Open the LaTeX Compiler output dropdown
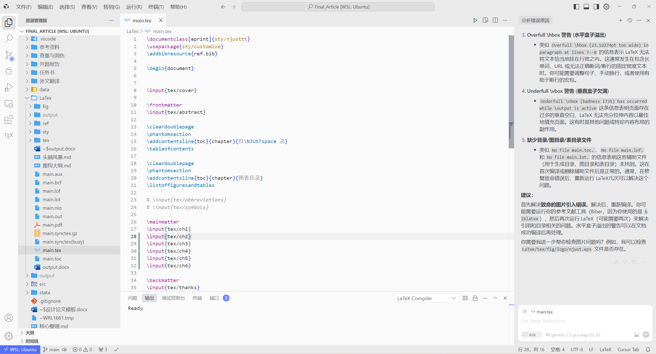This screenshot has width=656, height=354. click(426, 298)
